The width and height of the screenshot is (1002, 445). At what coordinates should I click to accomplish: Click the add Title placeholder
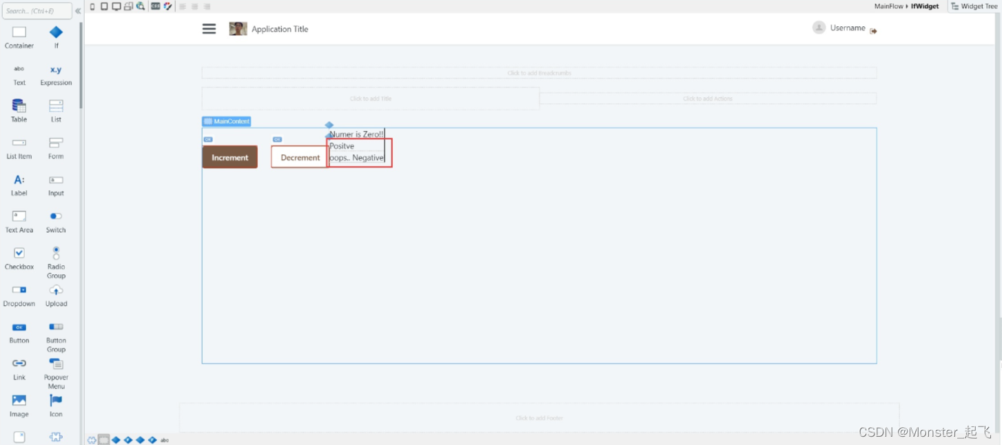[x=371, y=99]
